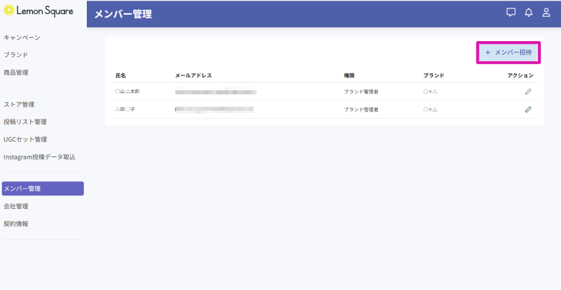Go to 商品管理 in the sidebar
The width and height of the screenshot is (561, 290).
pos(16,72)
